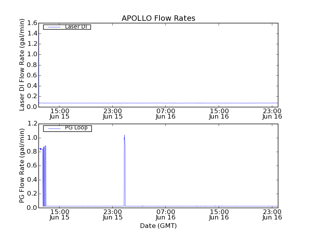Click the 23:00 Jun 16 label under the bottom plot
This screenshot has width=309, height=231.
click(x=272, y=214)
